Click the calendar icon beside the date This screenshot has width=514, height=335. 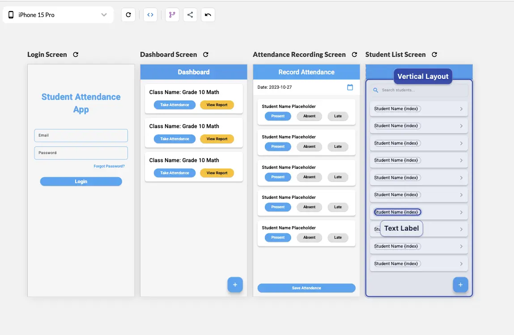(x=350, y=87)
